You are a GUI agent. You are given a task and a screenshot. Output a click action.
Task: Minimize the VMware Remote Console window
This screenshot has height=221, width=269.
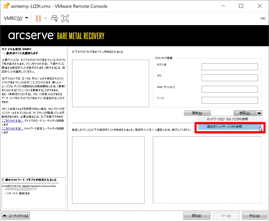pos(223,6)
